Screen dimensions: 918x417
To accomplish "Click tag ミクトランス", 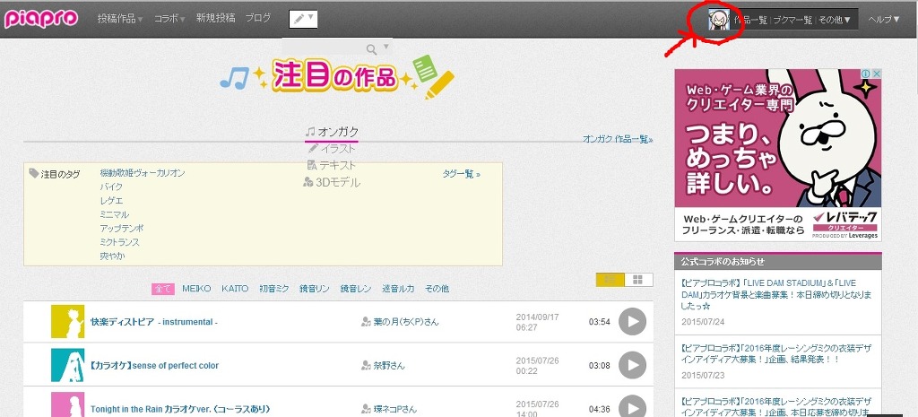I will coord(119,242).
